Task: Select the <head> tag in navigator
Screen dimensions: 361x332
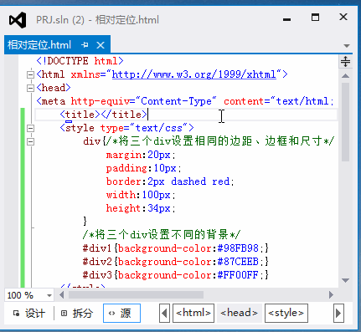Action: pyautogui.click(x=240, y=313)
